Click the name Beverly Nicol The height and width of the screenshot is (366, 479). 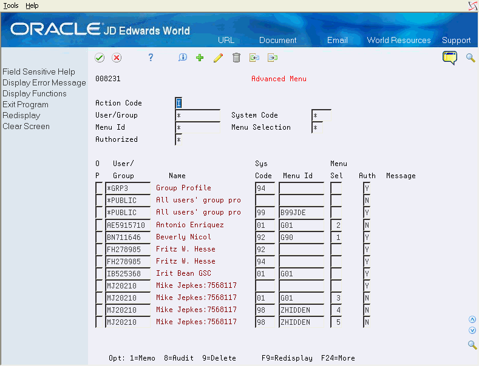(183, 237)
